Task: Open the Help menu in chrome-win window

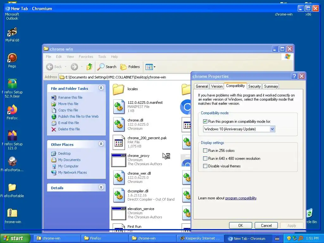Action: tap(114, 57)
